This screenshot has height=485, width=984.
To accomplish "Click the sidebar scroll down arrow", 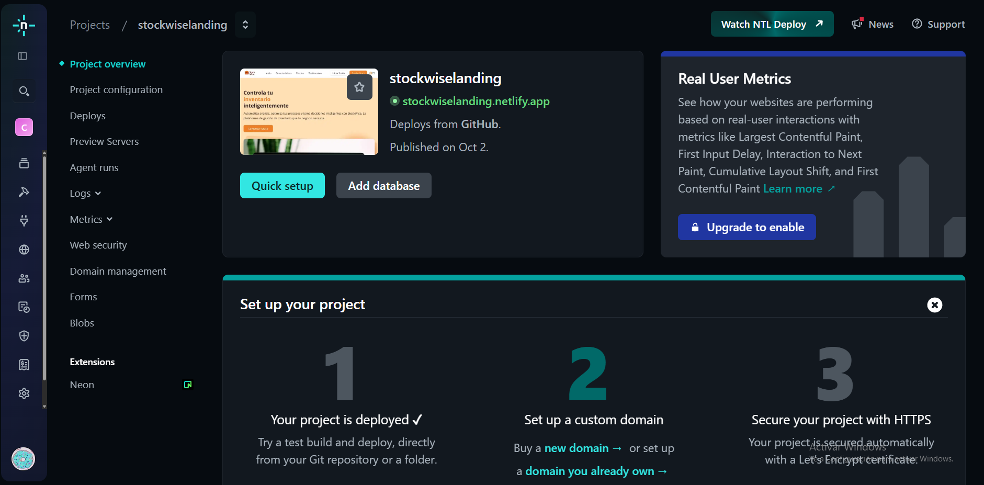I will (44, 406).
